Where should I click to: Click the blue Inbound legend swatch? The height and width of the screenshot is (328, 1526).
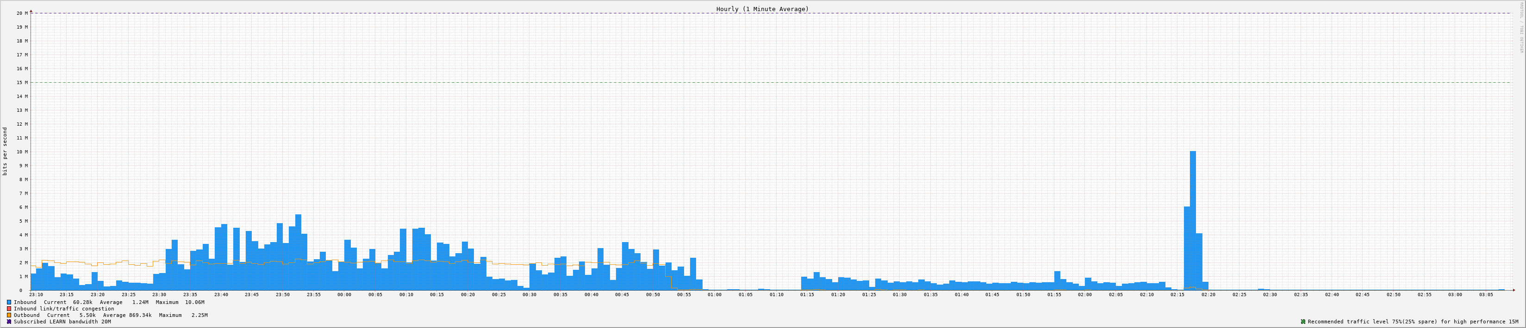pyautogui.click(x=9, y=302)
